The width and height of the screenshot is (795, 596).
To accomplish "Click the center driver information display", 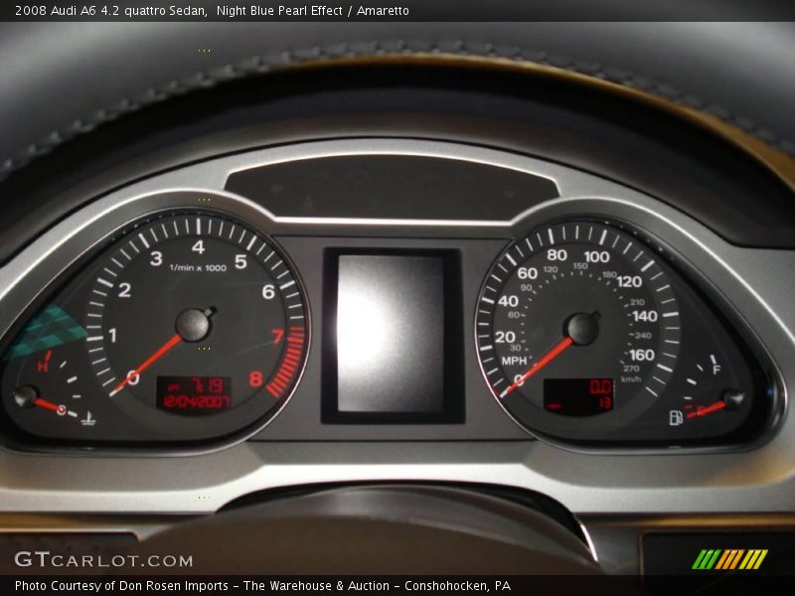I will (x=393, y=335).
